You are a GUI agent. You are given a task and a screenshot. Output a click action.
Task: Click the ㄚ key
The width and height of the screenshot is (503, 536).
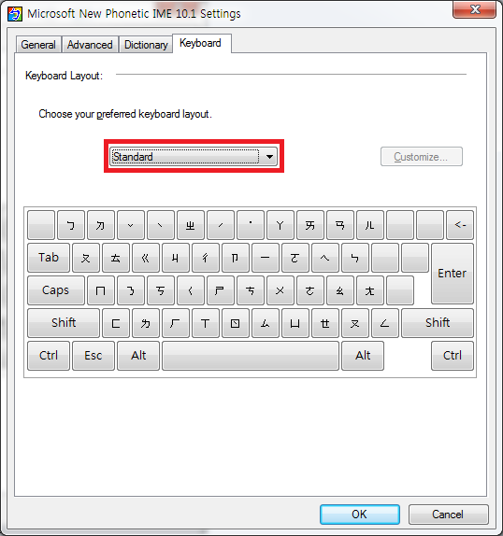[x=280, y=225]
